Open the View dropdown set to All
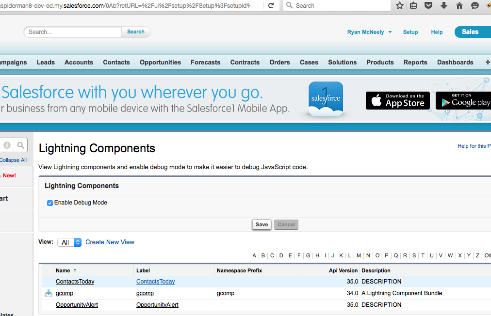 (x=69, y=242)
